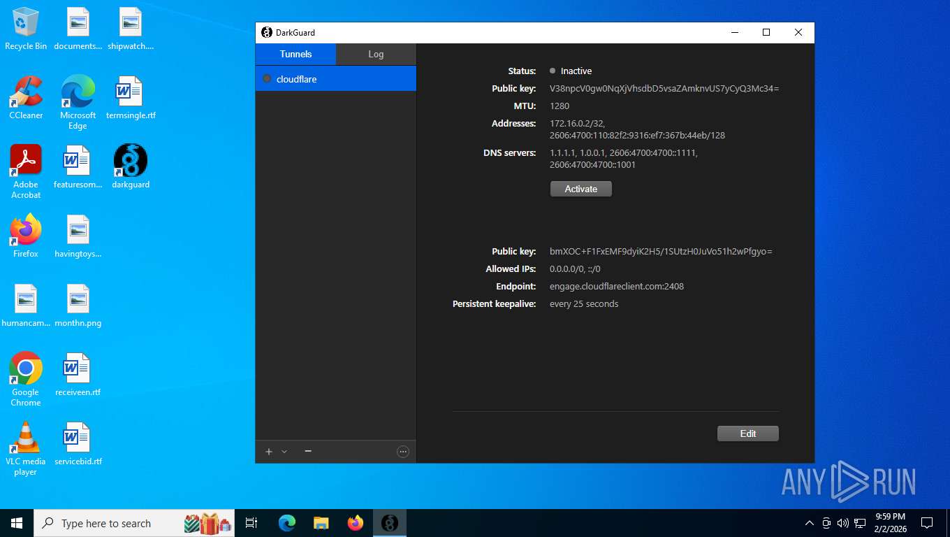Launch Edge from the taskbar
This screenshot has height=537, width=950.
(x=287, y=523)
